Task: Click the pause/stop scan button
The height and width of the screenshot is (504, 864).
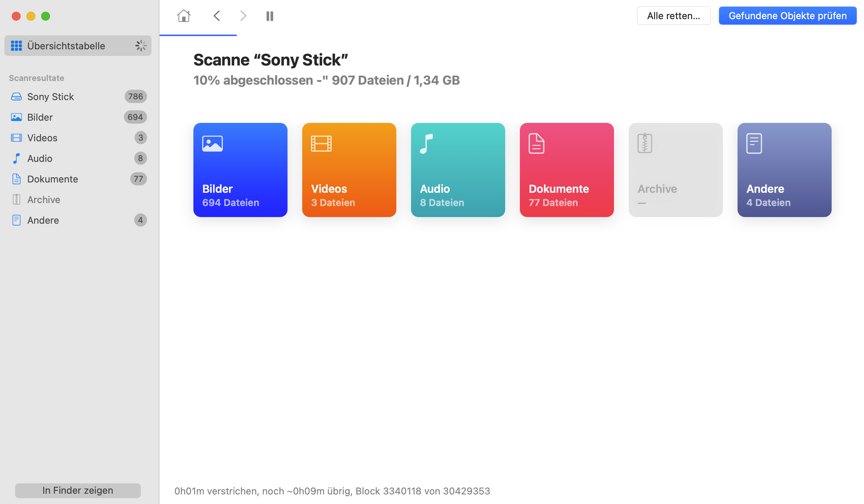Action: pyautogui.click(x=270, y=15)
